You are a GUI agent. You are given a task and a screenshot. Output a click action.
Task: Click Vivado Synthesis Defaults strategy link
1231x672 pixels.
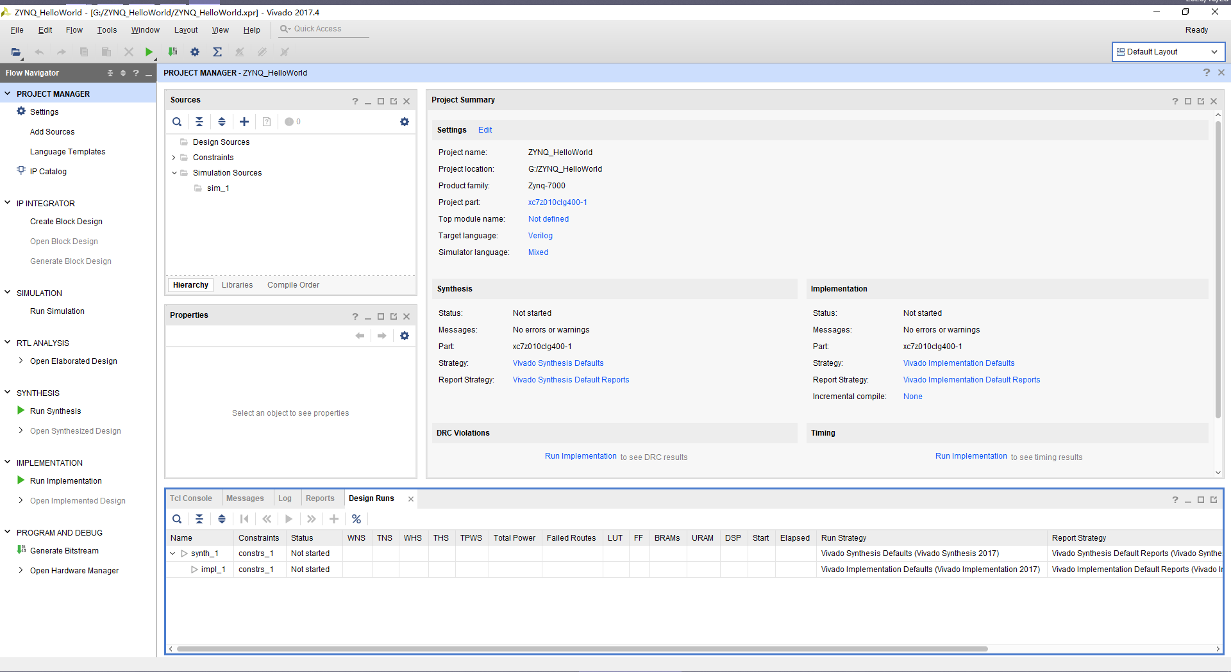click(558, 363)
